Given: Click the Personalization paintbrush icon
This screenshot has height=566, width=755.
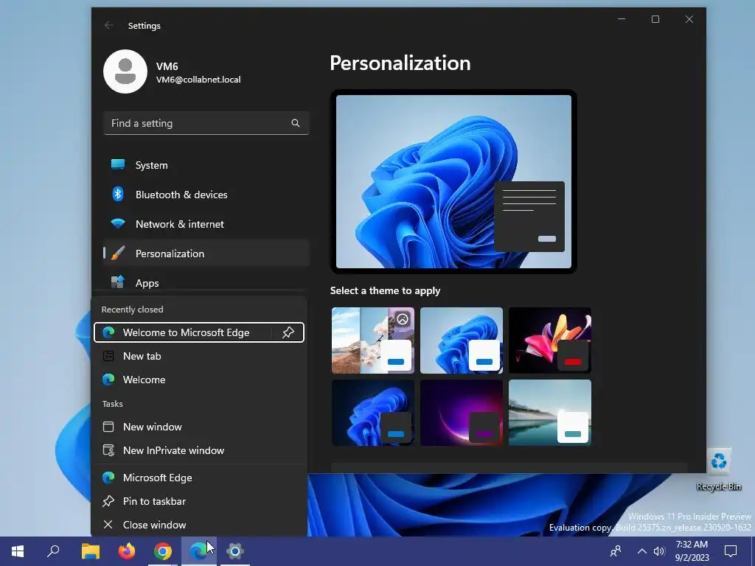Looking at the screenshot, I should 118,254.
